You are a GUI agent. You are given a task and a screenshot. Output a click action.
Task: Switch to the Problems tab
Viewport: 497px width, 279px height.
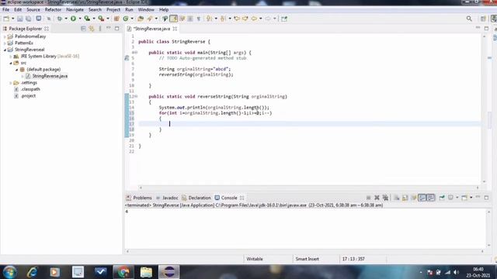coord(139,198)
